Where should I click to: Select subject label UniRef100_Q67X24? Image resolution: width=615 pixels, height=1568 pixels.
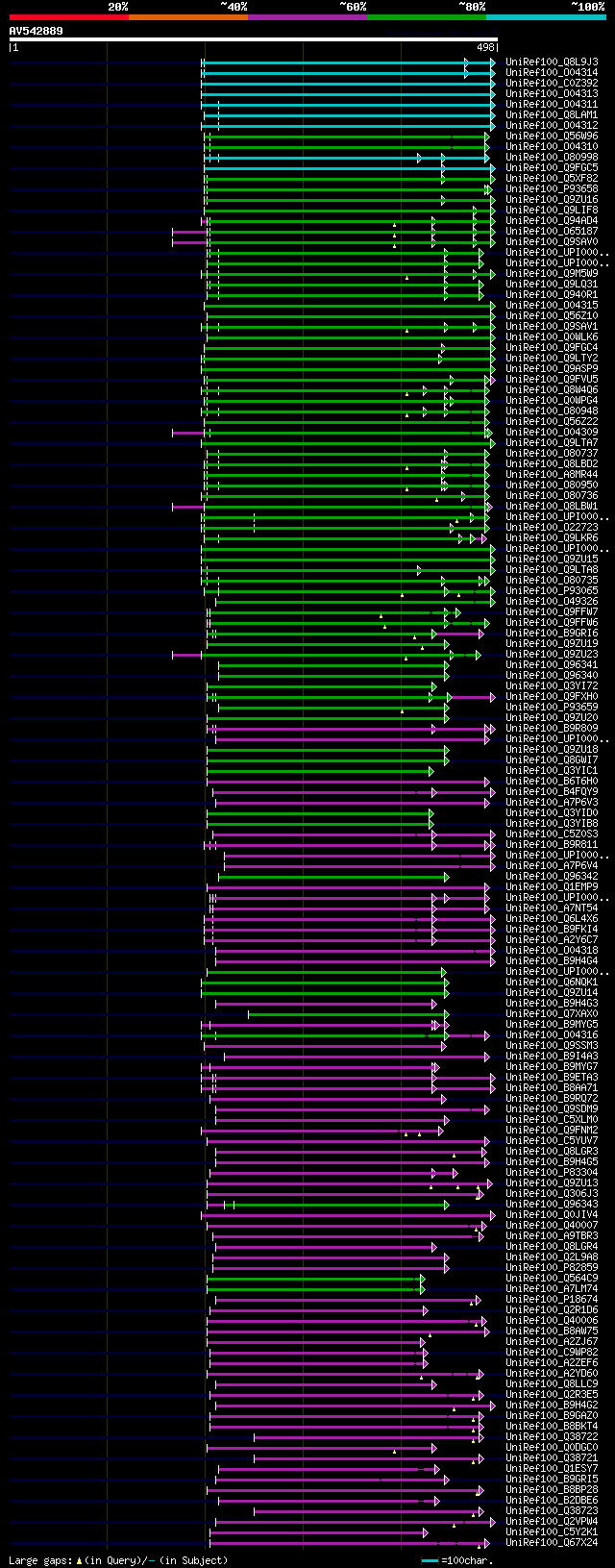click(552, 1542)
